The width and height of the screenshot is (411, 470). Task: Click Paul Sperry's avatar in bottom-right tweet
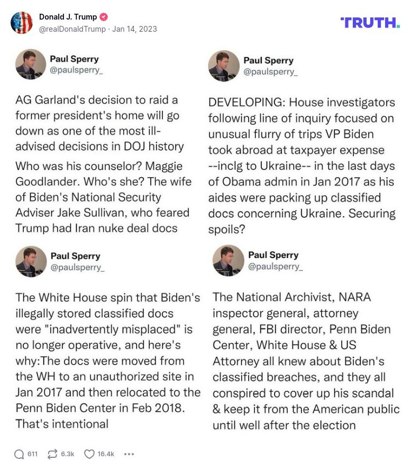coord(228,261)
